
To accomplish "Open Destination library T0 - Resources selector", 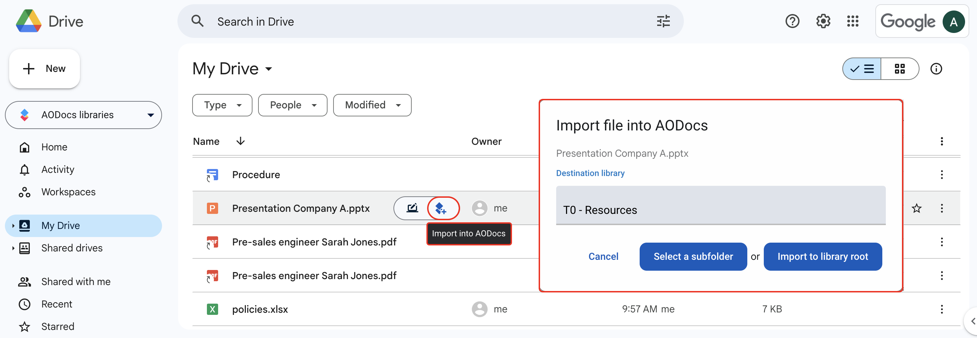I will (721, 205).
